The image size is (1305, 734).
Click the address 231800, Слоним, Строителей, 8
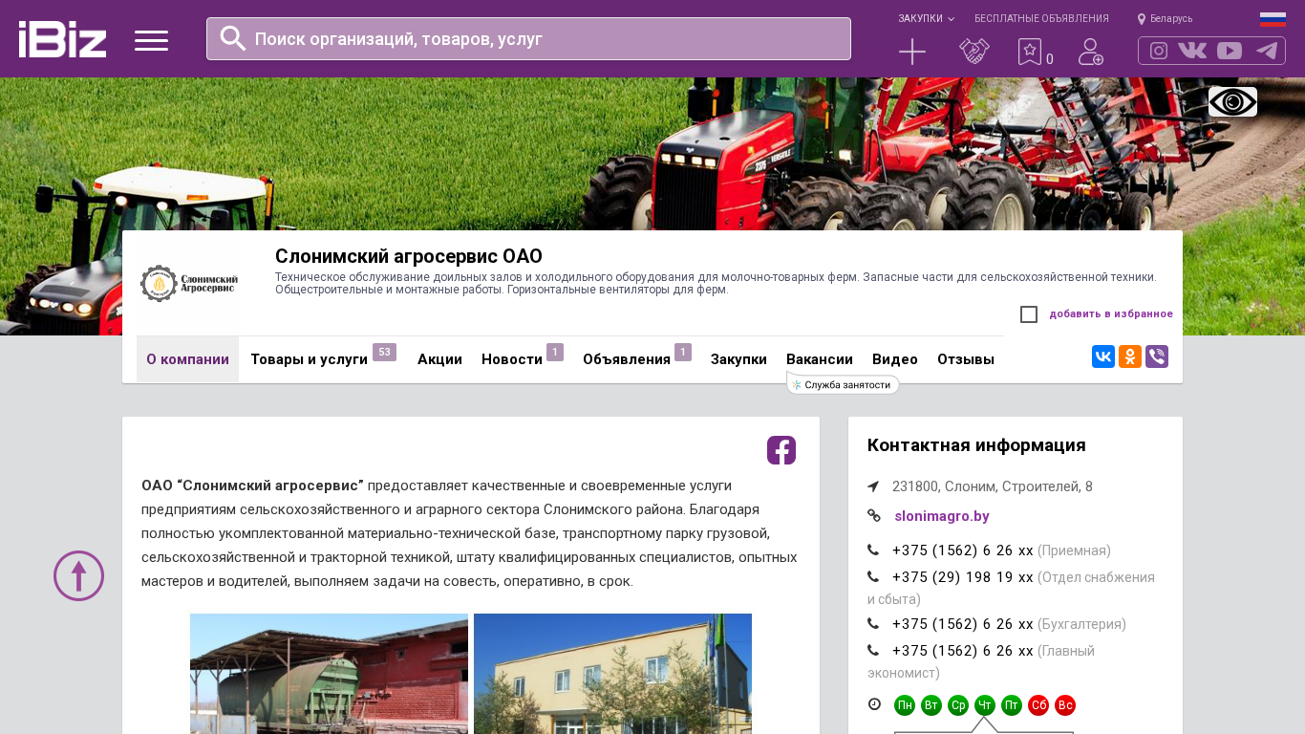click(993, 486)
